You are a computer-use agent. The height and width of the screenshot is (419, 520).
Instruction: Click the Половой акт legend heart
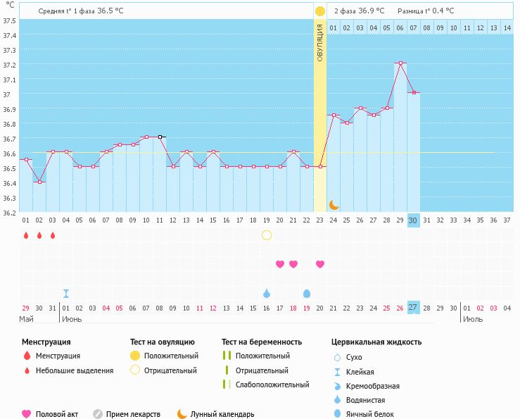pyautogui.click(x=26, y=414)
